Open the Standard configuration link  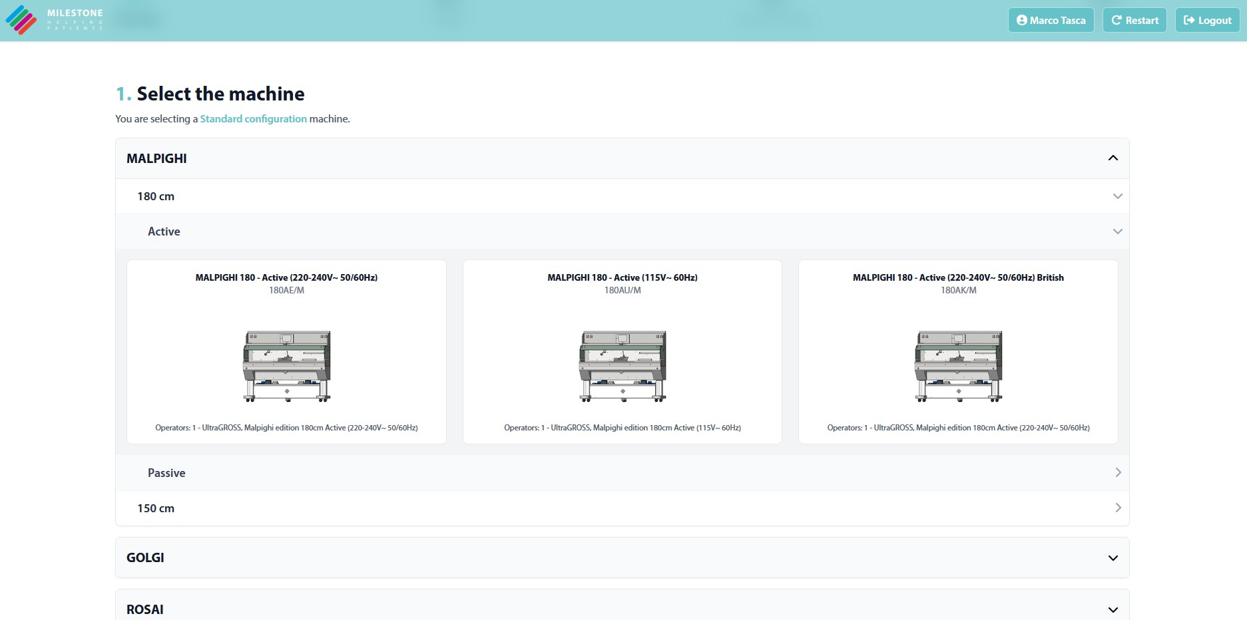[253, 118]
